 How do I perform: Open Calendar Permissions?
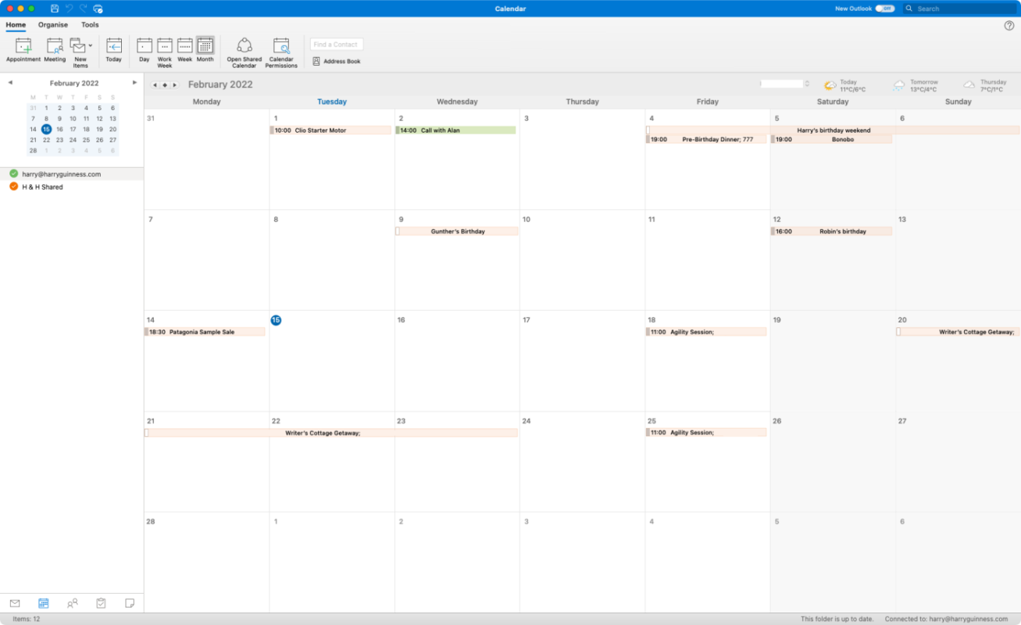tap(281, 52)
